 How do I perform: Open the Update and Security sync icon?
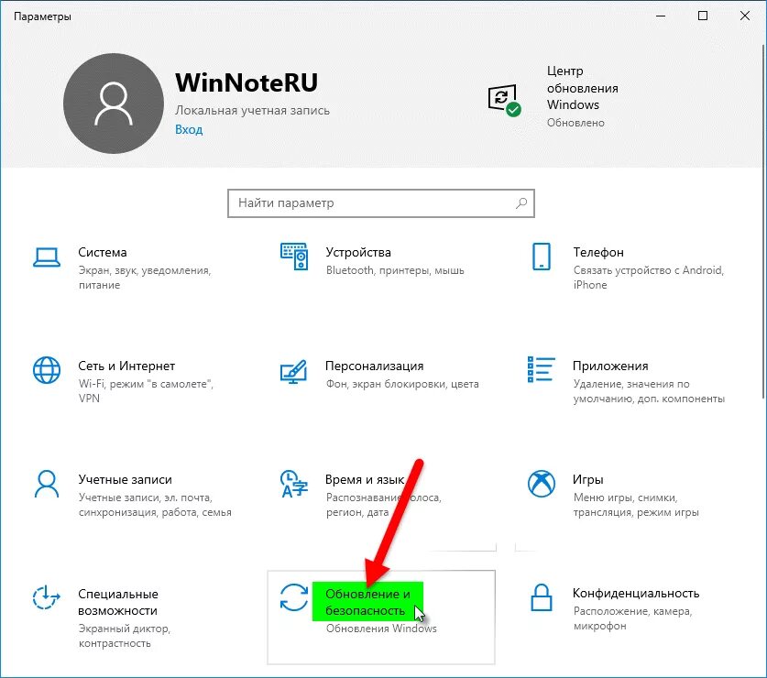coord(294,597)
